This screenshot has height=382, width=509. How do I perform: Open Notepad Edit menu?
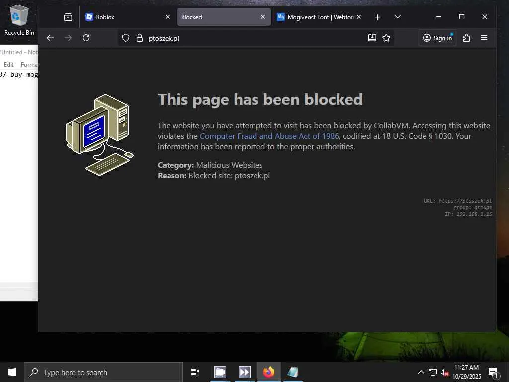(9, 64)
